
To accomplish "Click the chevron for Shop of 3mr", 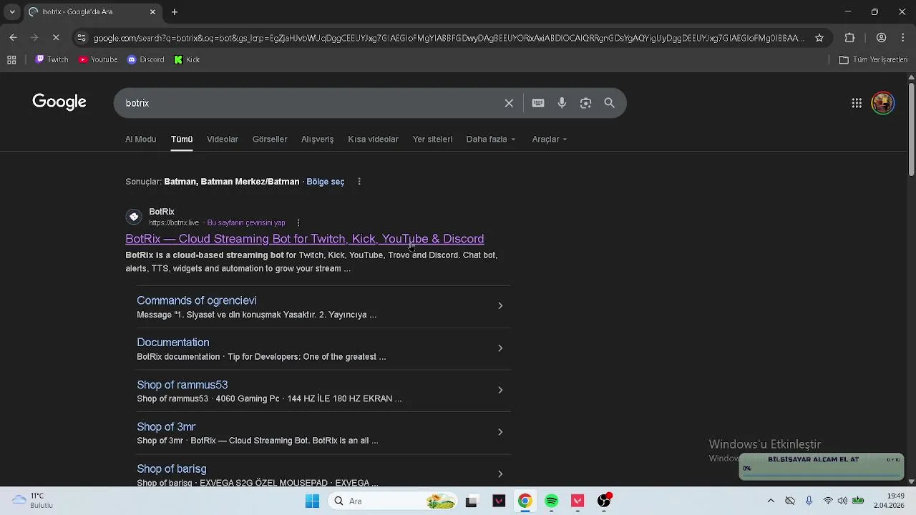I will (500, 432).
